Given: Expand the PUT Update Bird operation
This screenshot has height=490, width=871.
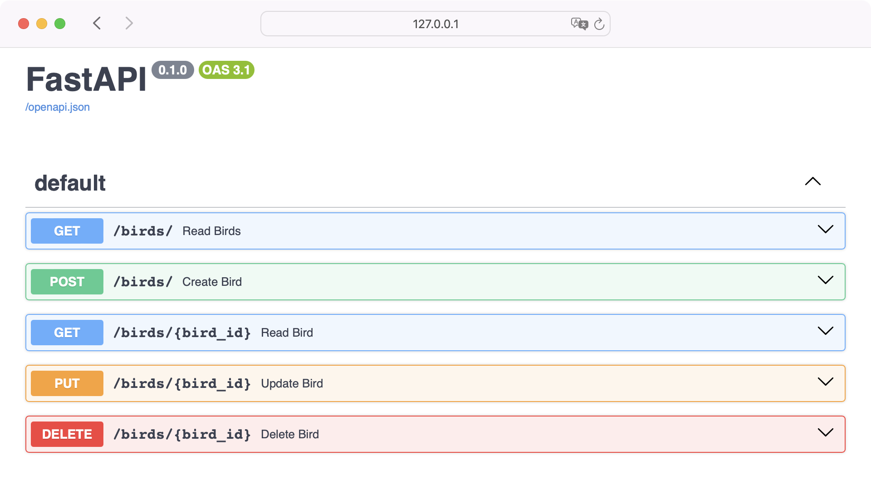Looking at the screenshot, I should tap(825, 382).
